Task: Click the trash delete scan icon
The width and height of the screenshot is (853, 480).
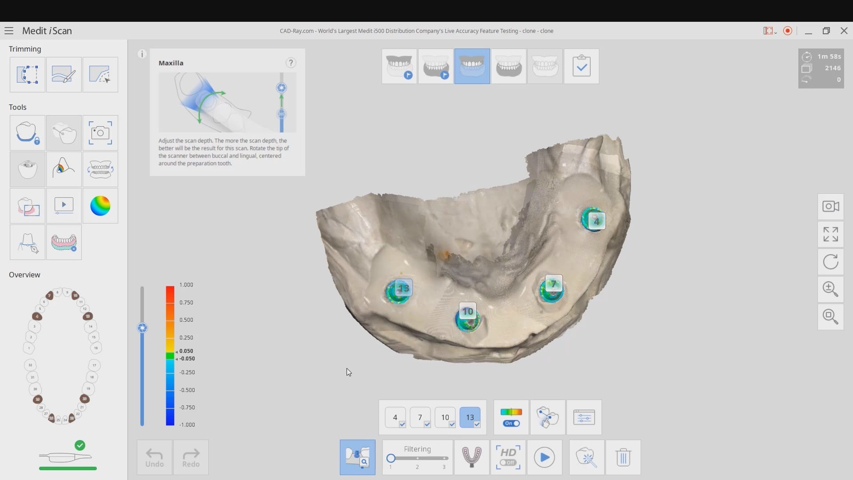Action: (x=623, y=457)
